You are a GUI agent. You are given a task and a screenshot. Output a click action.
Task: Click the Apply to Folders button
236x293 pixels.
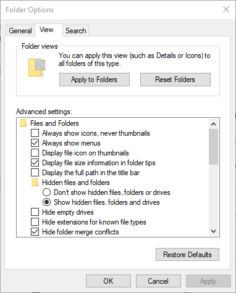(95, 80)
